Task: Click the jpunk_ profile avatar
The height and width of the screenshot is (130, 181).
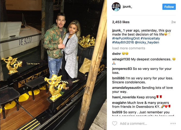Action: pyautogui.click(x=116, y=7)
